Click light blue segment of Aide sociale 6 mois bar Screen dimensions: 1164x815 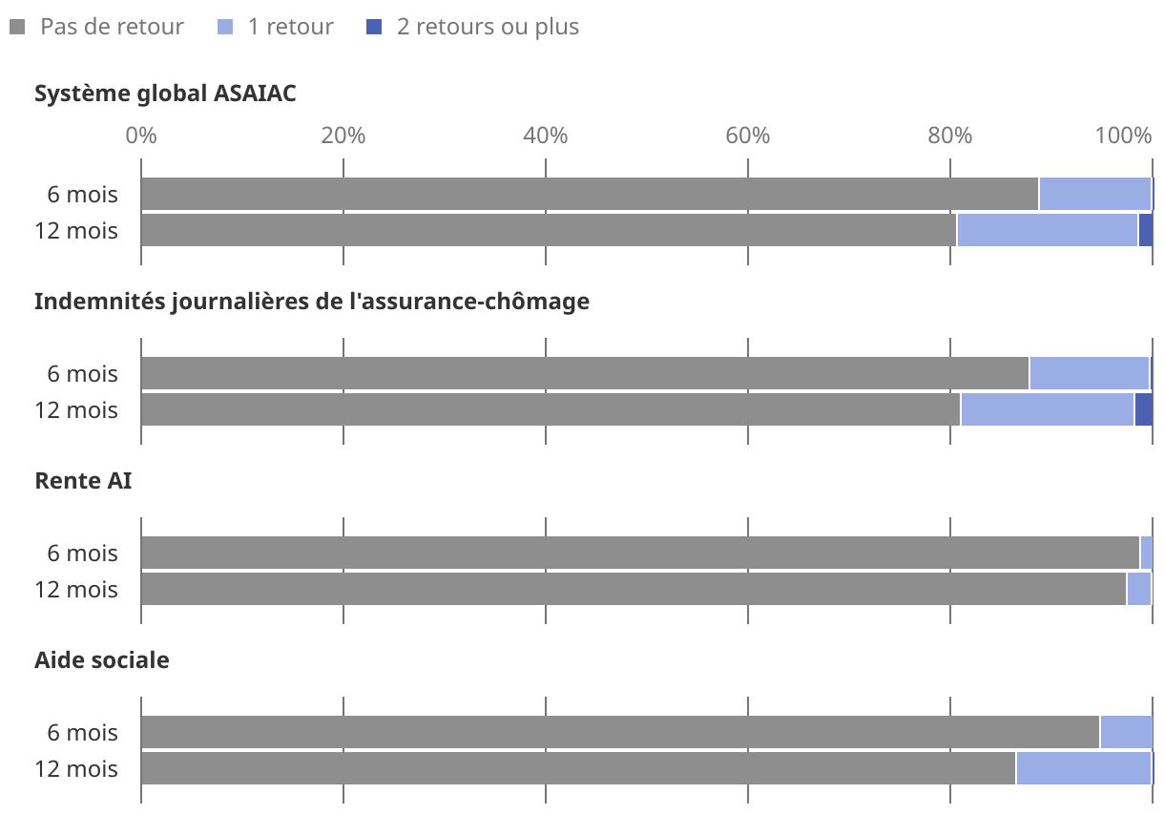coord(1126,733)
